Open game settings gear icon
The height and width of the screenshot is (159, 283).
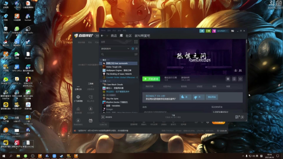(228, 79)
